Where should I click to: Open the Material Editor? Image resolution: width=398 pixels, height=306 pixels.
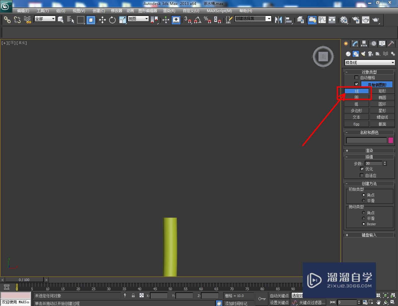click(x=344, y=20)
